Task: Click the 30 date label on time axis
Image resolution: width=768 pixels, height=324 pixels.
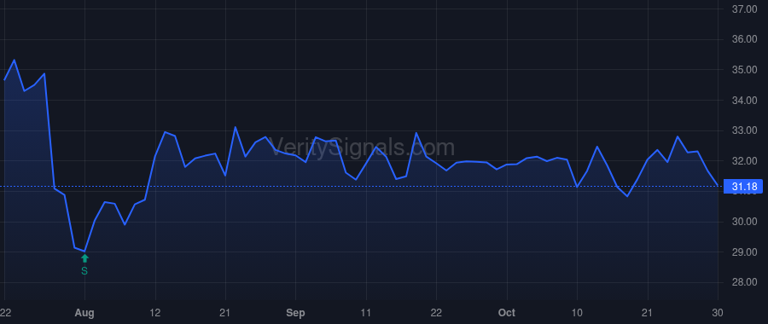Action: pyautogui.click(x=718, y=313)
